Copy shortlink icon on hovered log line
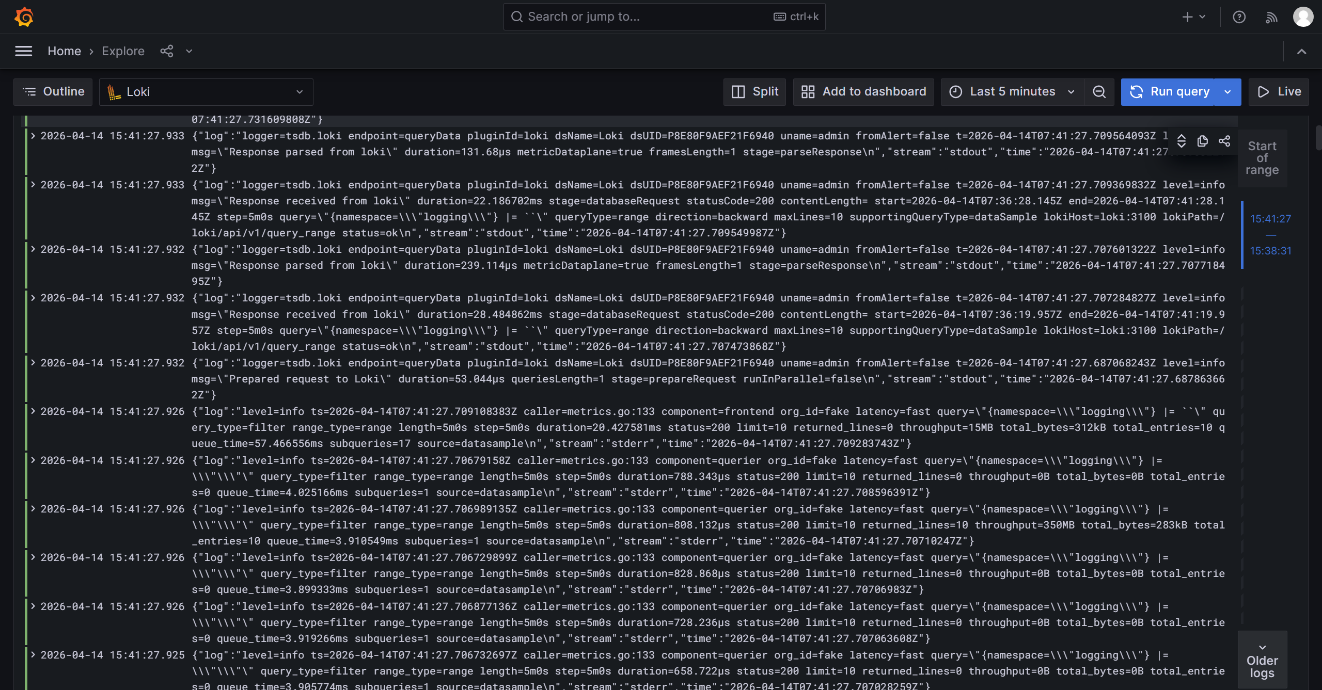Image resolution: width=1322 pixels, height=690 pixels. [1224, 141]
